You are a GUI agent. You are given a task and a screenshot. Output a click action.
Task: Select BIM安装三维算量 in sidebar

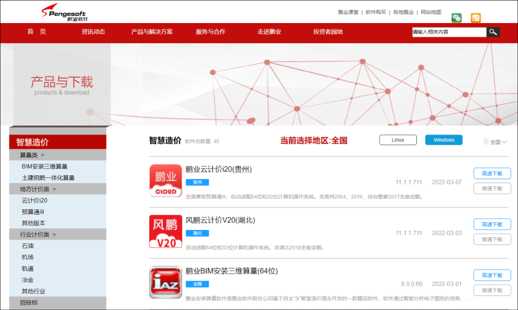point(44,166)
